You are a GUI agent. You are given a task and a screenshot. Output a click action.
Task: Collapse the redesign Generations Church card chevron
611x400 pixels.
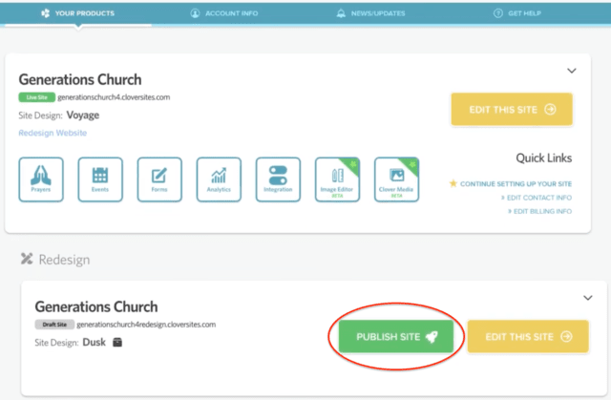pos(588,298)
